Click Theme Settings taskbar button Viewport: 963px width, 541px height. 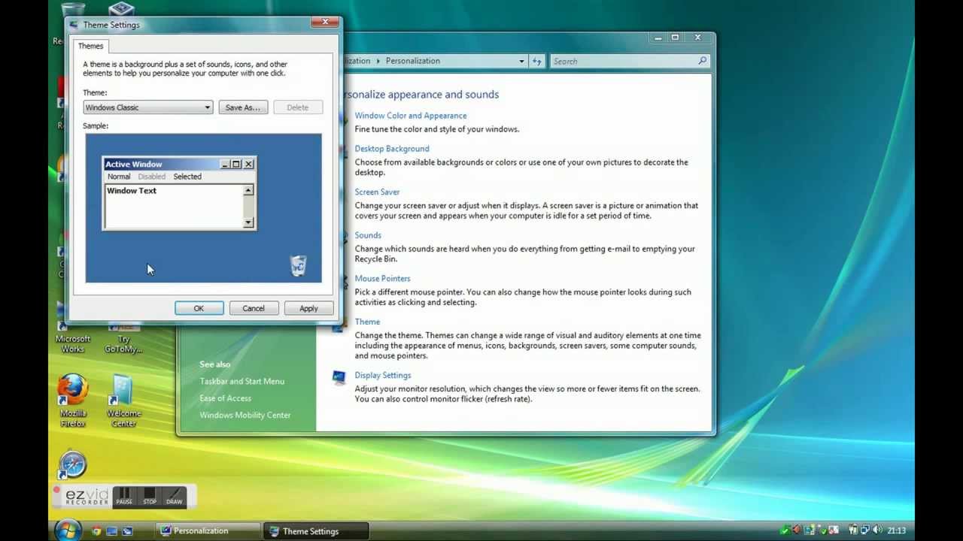(316, 531)
